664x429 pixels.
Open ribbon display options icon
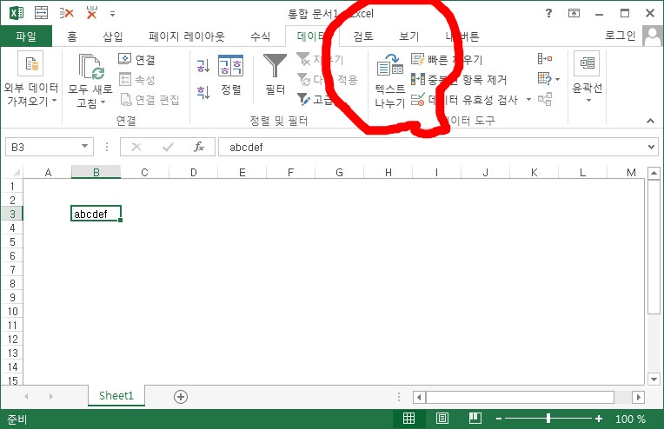(x=574, y=13)
